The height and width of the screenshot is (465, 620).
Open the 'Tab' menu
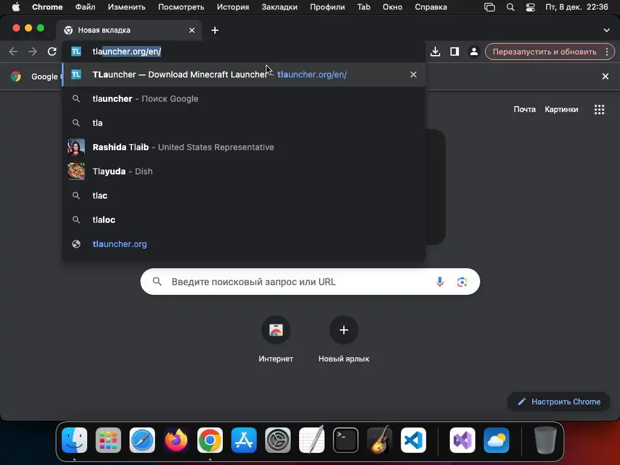(363, 7)
